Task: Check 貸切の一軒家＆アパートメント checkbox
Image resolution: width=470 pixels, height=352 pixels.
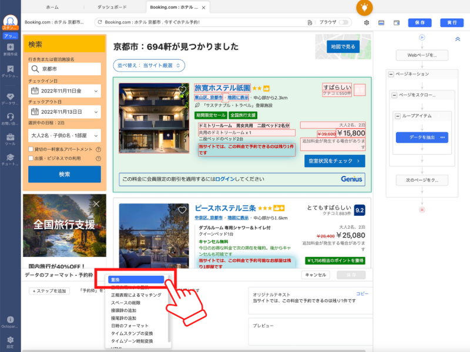Action: (31, 149)
